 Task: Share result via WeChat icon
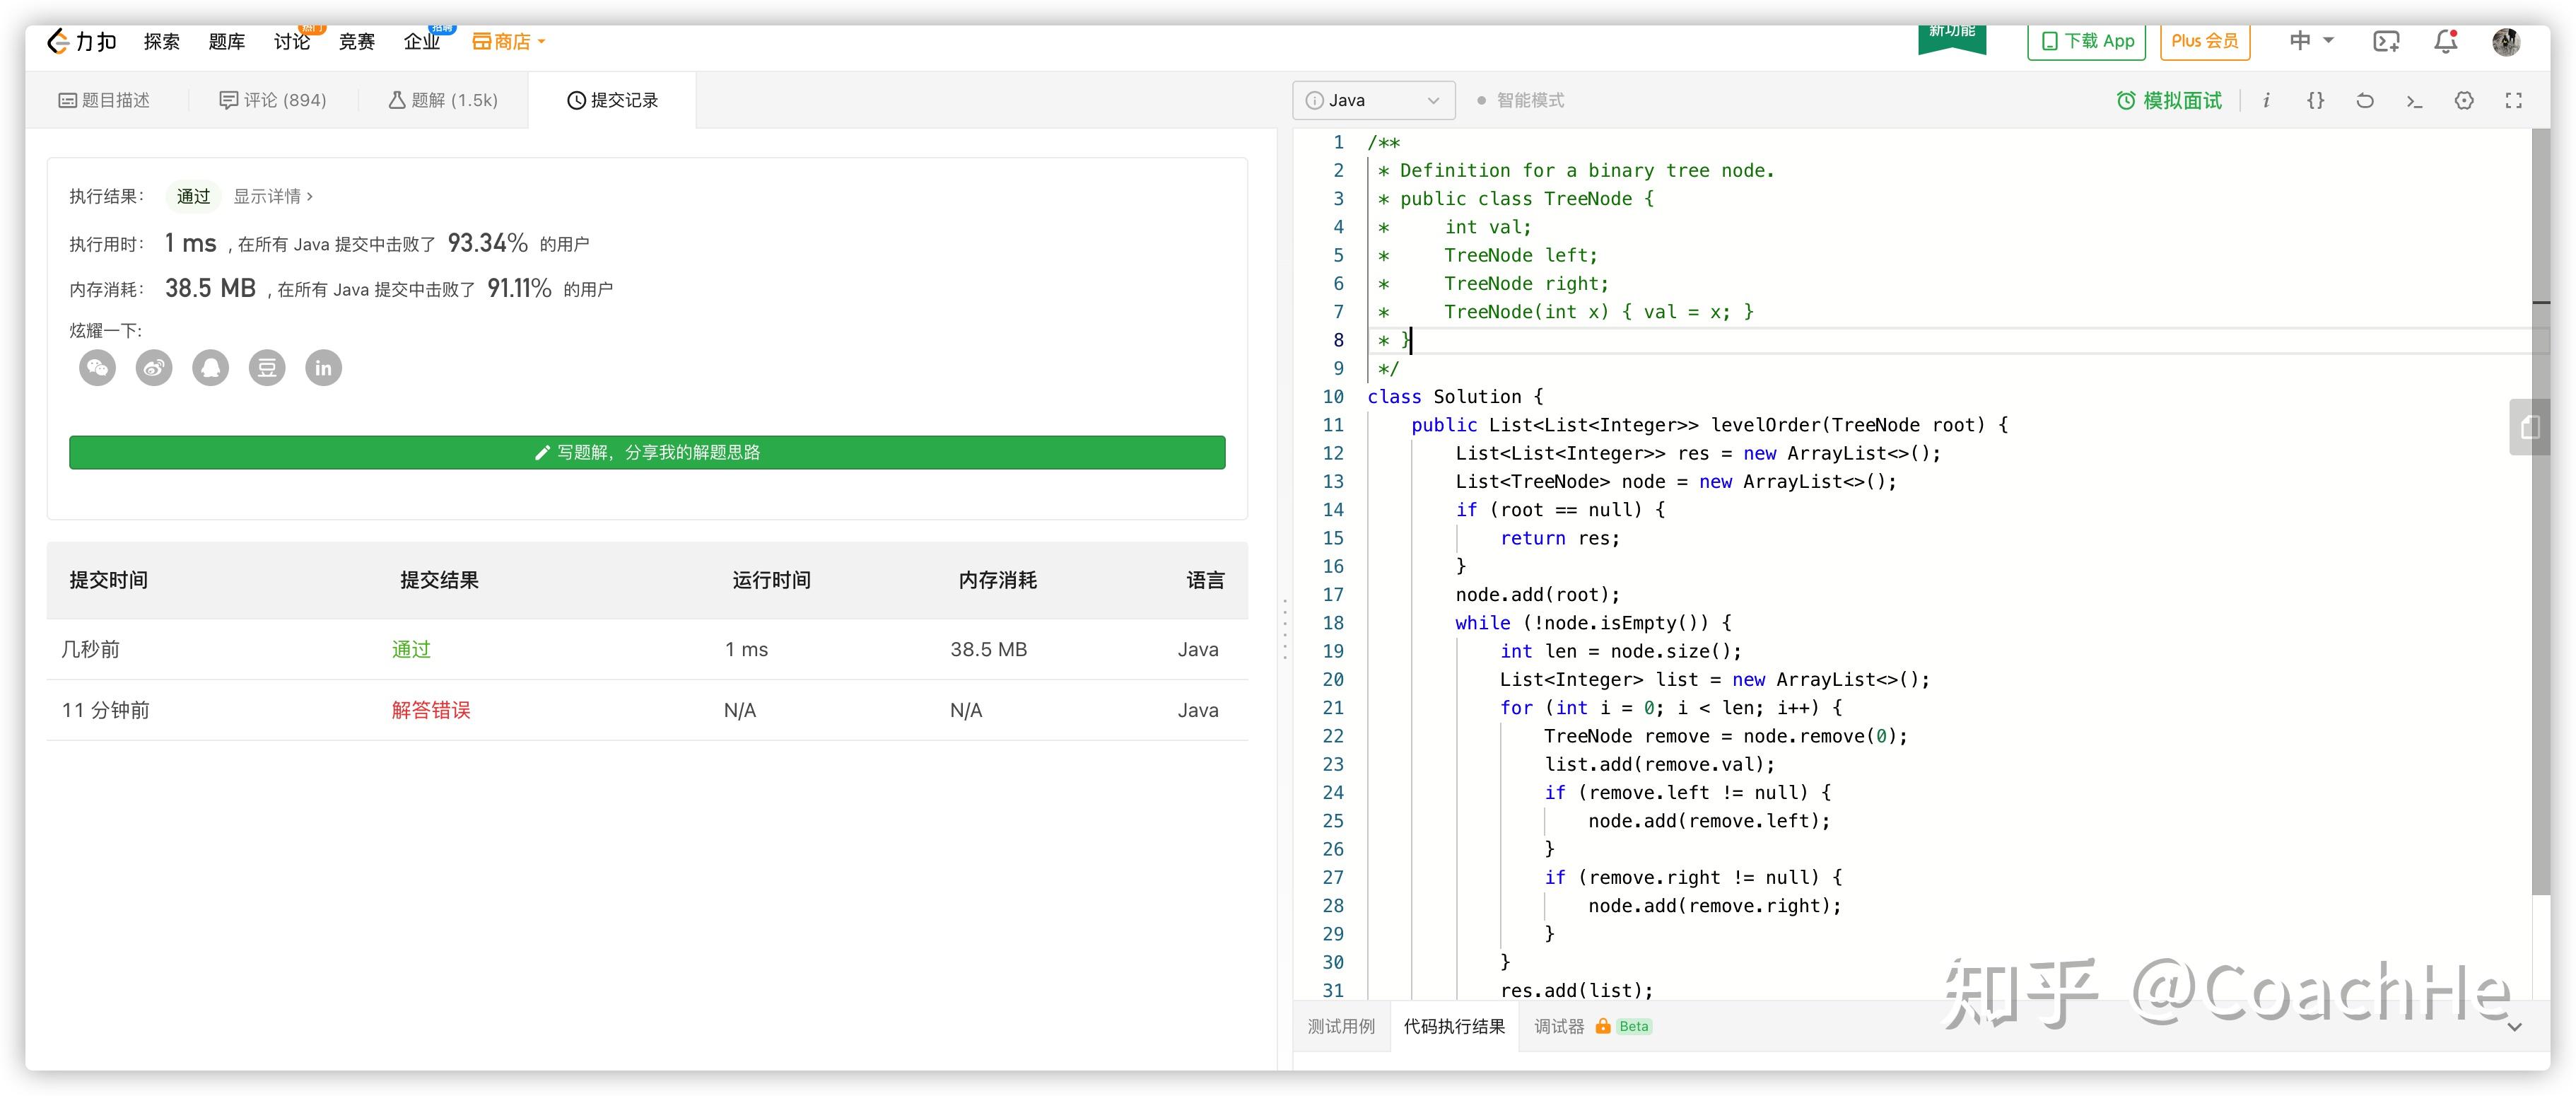tap(97, 368)
